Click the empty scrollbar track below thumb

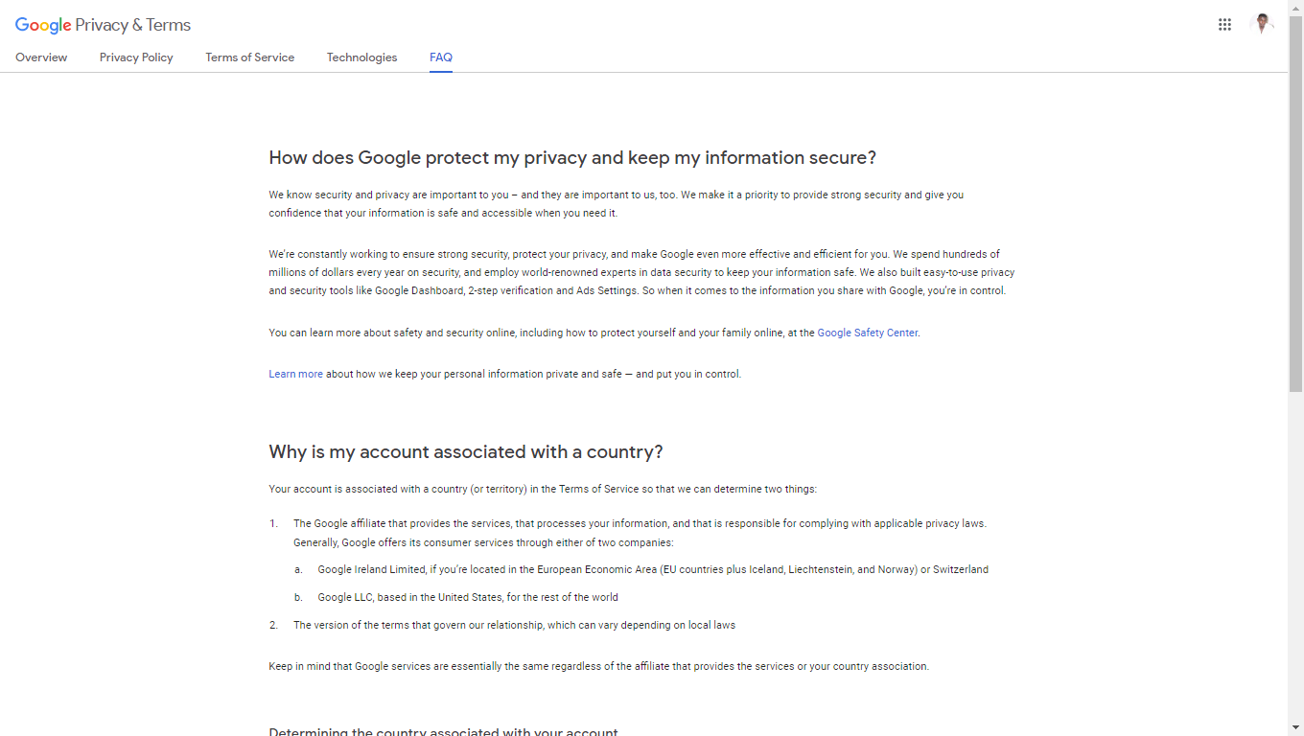(1295, 556)
